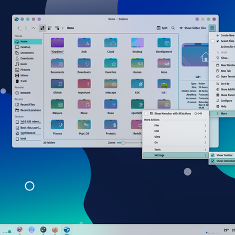Open the Development folder

[x=164, y=45]
